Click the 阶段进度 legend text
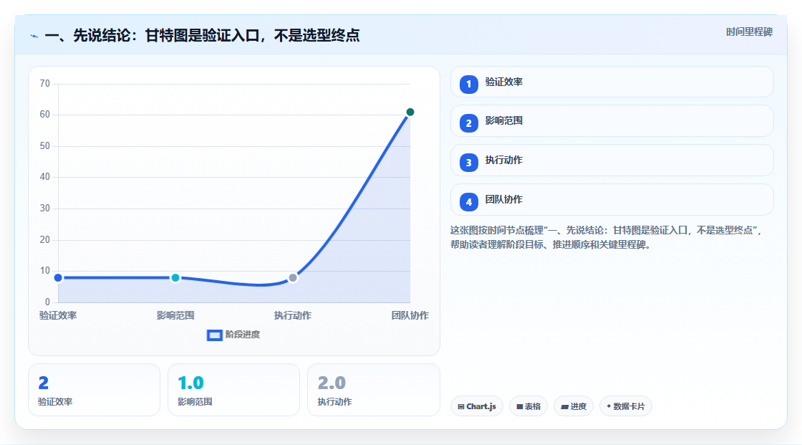802x445 pixels. click(243, 335)
